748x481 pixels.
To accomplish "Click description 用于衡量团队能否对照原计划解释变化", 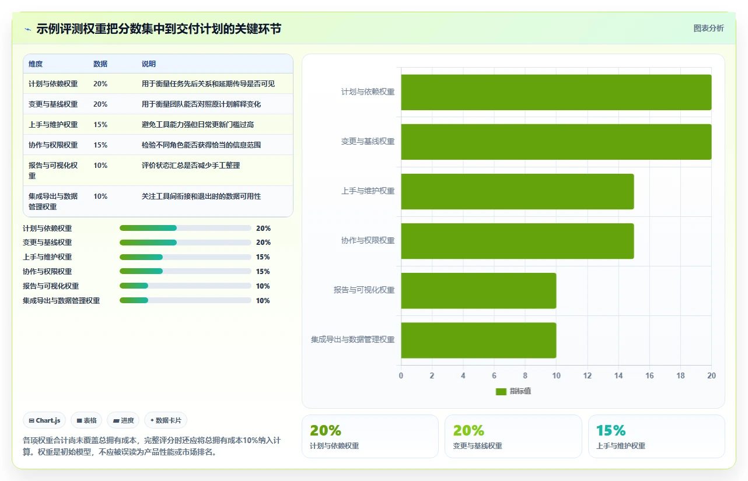I will pyautogui.click(x=201, y=104).
